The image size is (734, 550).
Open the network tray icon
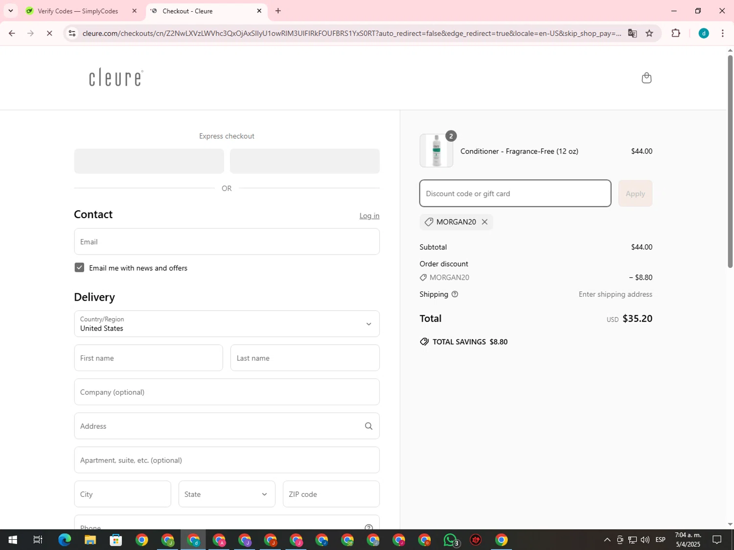coord(633,540)
